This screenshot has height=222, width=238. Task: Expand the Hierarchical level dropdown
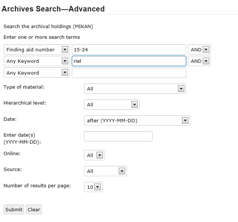coord(112,105)
